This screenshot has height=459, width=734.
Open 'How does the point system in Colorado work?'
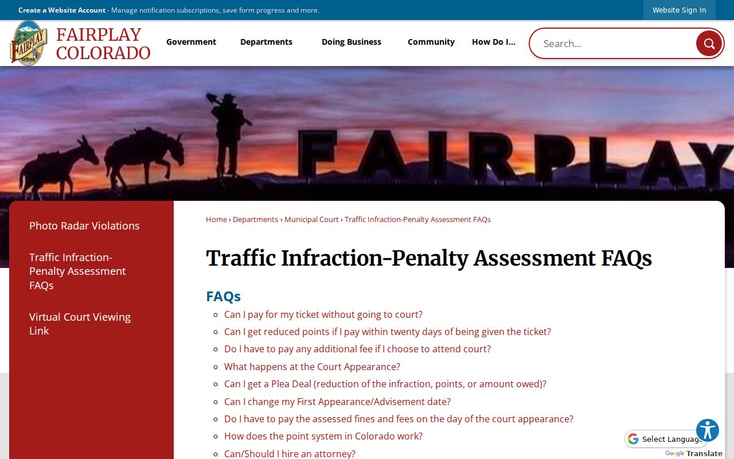click(323, 436)
